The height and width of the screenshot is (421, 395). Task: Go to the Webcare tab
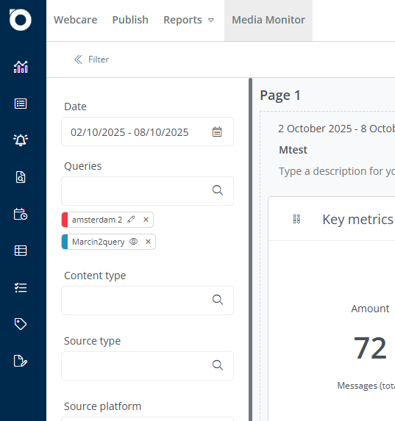pyautogui.click(x=75, y=20)
